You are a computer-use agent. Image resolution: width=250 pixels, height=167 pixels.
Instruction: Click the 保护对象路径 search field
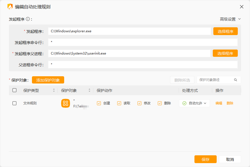tap(219, 80)
